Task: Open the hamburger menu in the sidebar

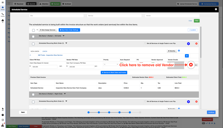Action: (x=3, y=2)
